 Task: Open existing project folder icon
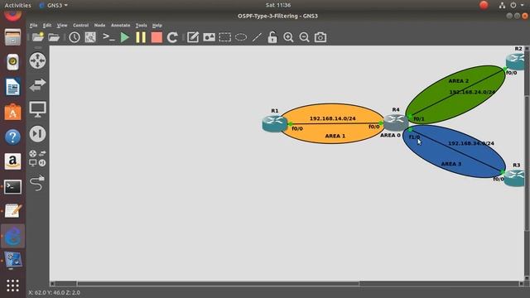pos(54,37)
